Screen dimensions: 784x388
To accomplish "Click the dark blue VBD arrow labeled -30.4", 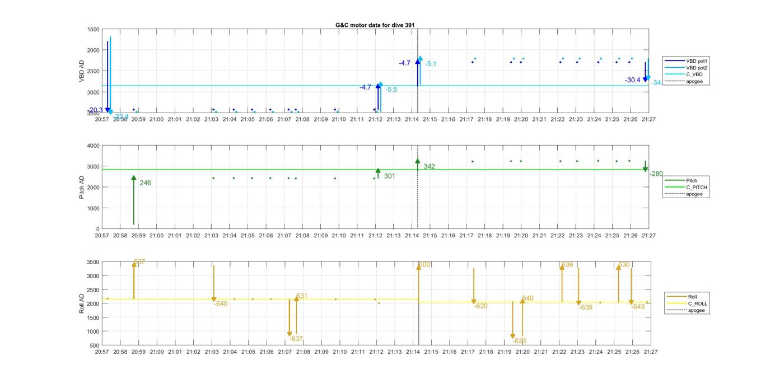I will (x=645, y=72).
